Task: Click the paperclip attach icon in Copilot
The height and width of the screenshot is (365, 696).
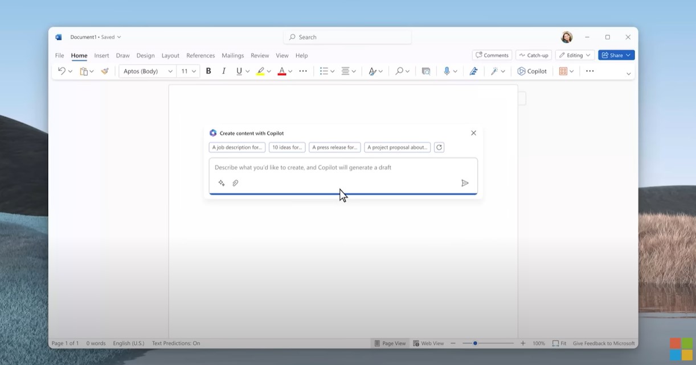Action: (x=235, y=183)
